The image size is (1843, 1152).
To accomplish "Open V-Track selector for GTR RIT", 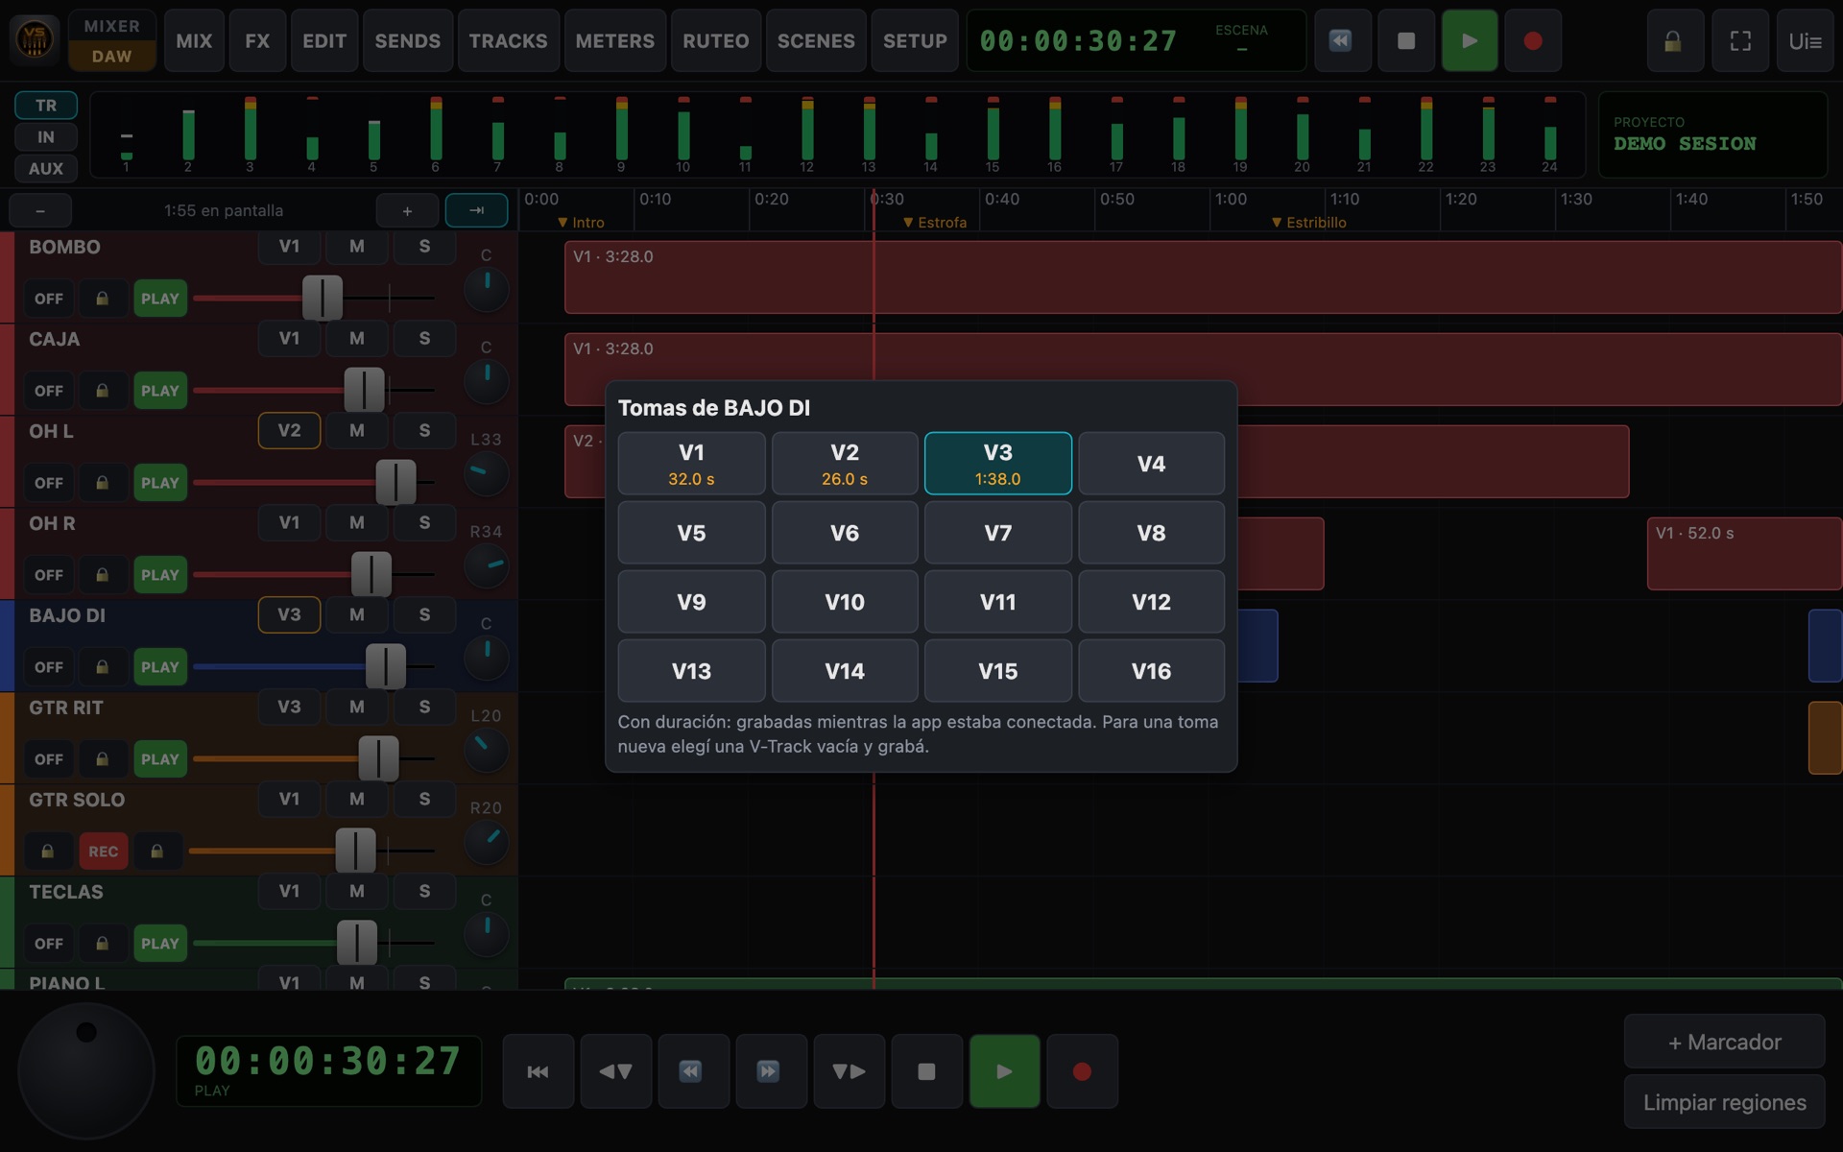I will [289, 707].
